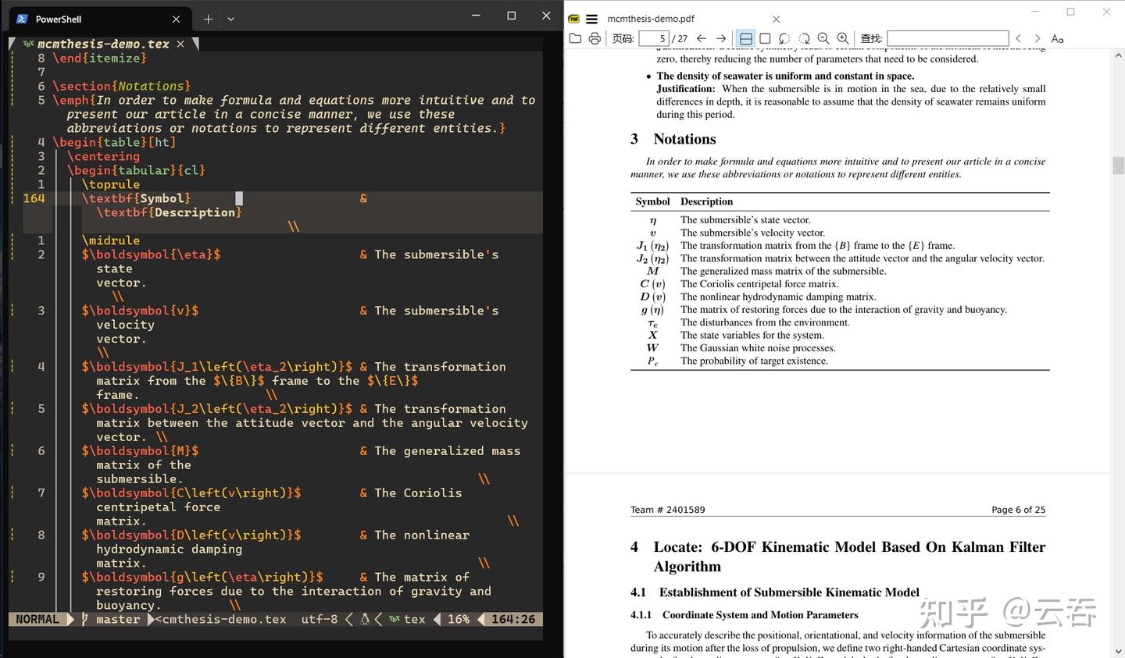The height and width of the screenshot is (658, 1125).
Task: Open a new terminal tab with the plus button
Action: pos(208,18)
